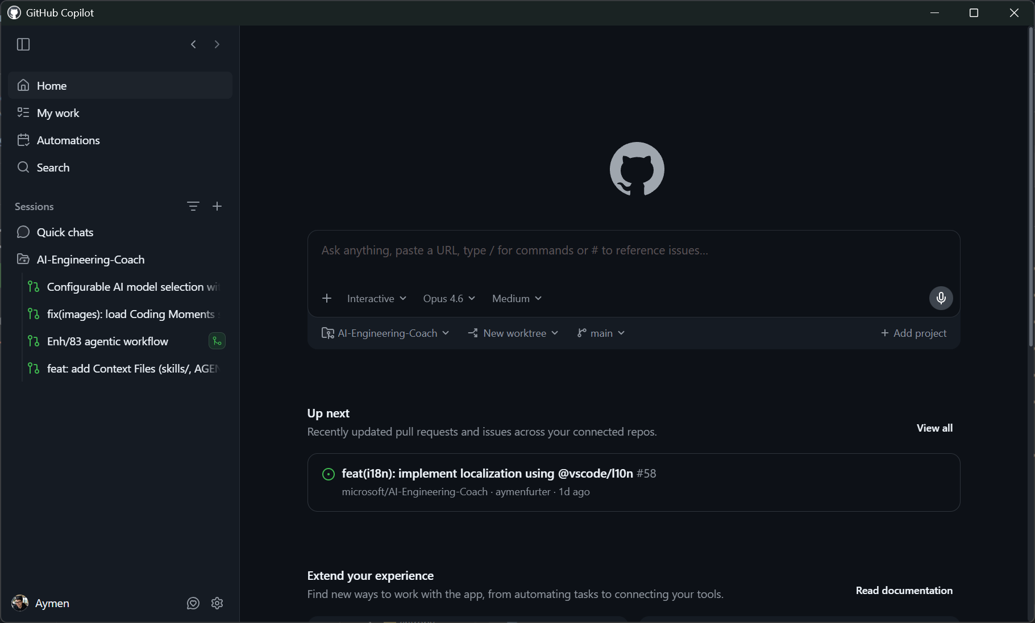This screenshot has width=1035, height=623.
Task: Start voice input with microphone
Action: [941, 298]
